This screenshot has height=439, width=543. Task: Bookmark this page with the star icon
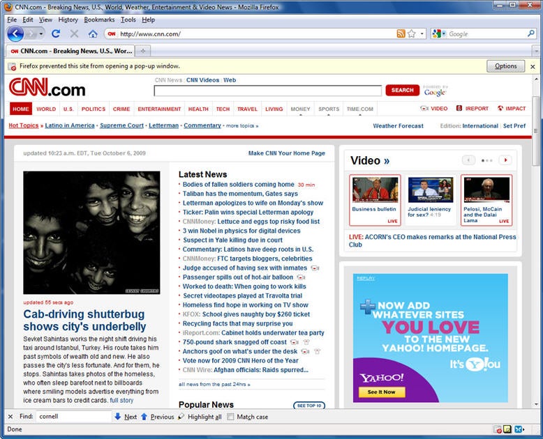point(411,33)
